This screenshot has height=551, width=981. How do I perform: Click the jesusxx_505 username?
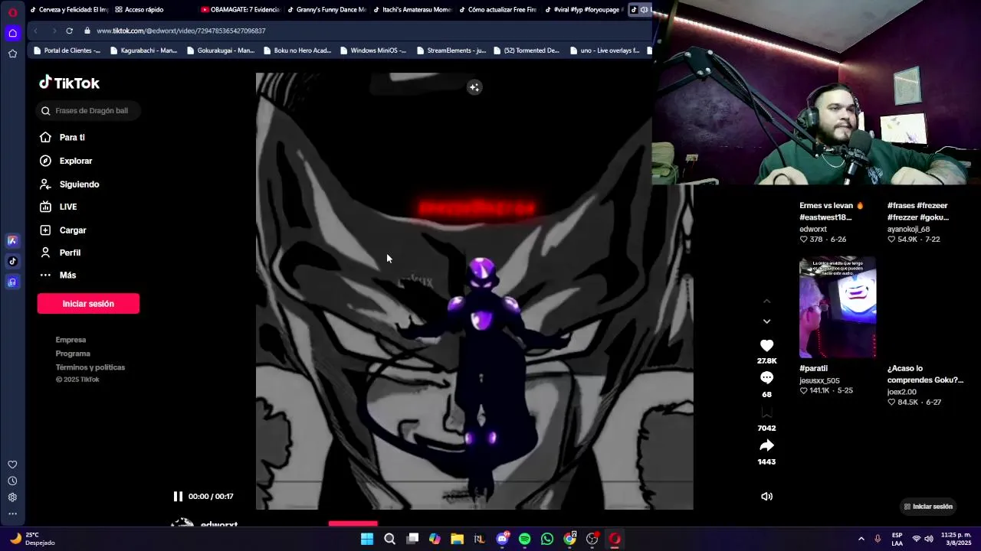pos(819,380)
